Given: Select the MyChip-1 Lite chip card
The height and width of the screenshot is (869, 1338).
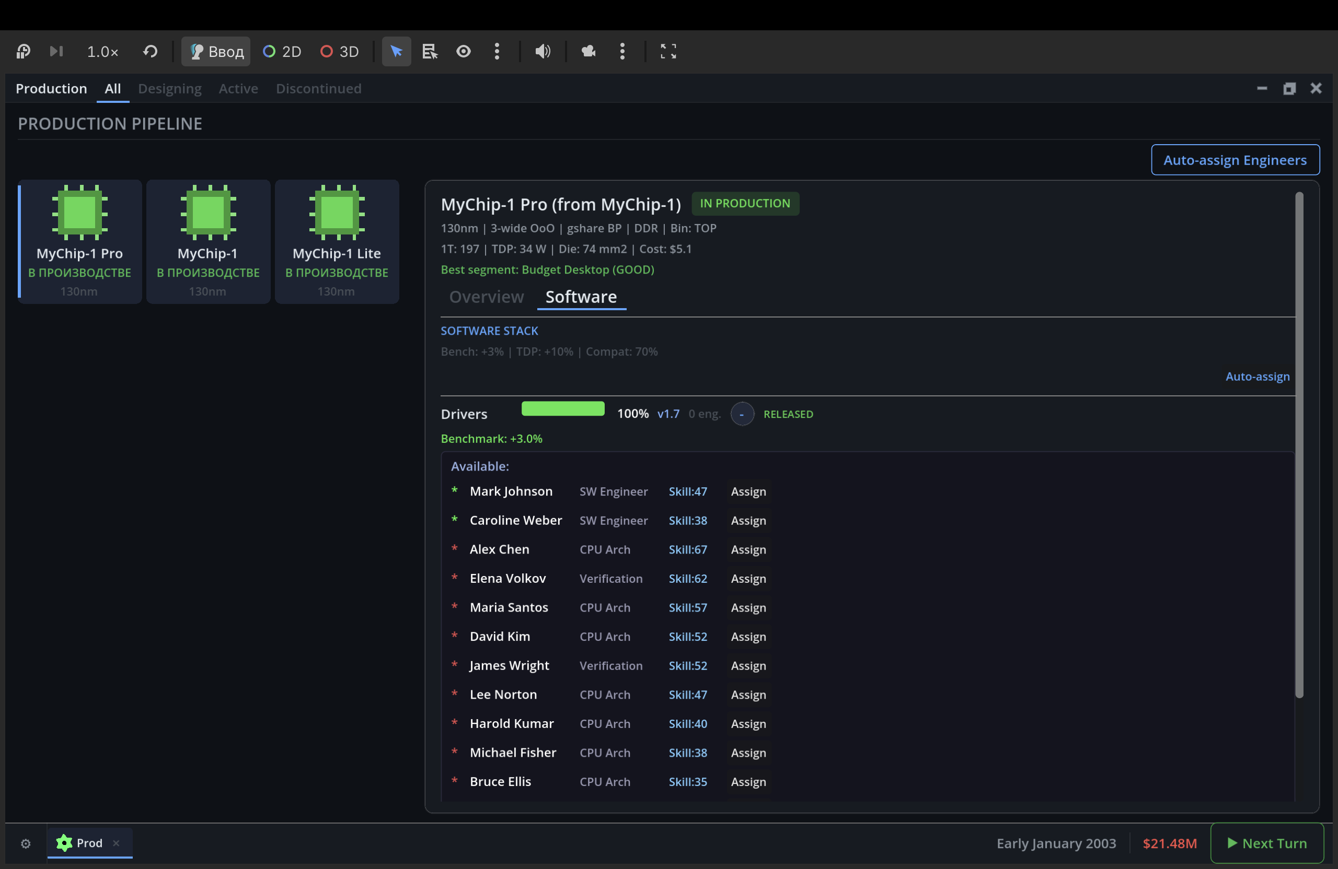Looking at the screenshot, I should tap(337, 242).
